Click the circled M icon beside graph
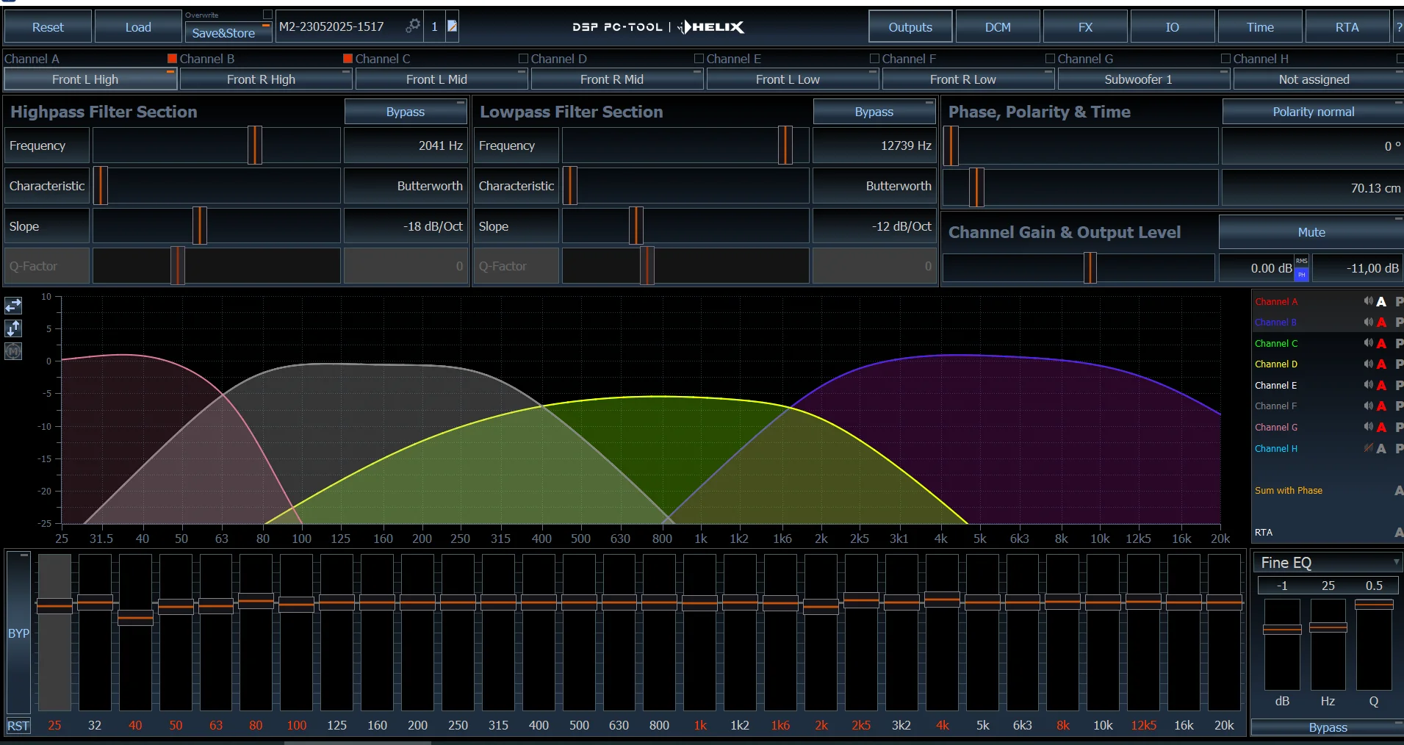 click(13, 352)
